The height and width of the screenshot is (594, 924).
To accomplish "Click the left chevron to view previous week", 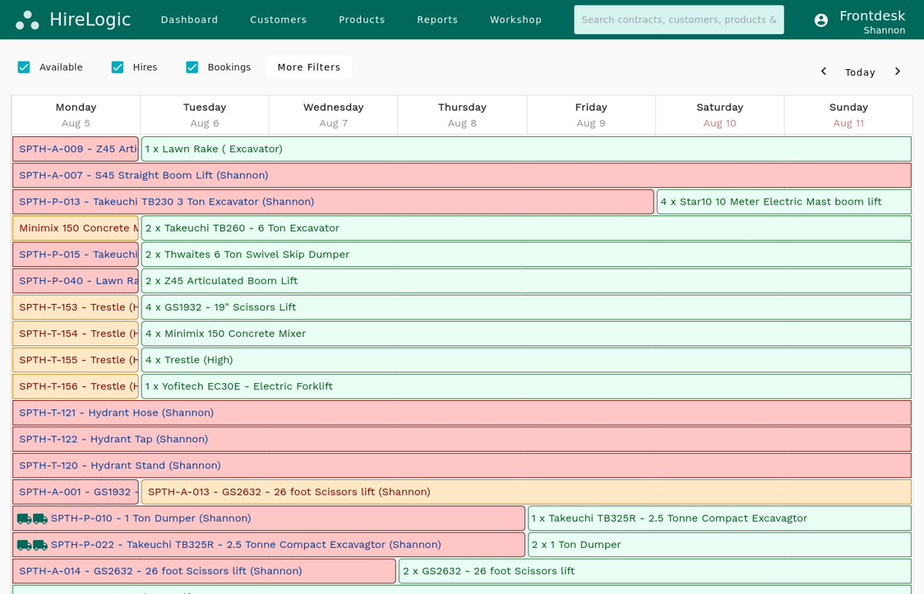I will (823, 71).
